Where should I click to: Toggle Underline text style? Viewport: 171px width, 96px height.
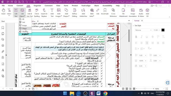147,37
